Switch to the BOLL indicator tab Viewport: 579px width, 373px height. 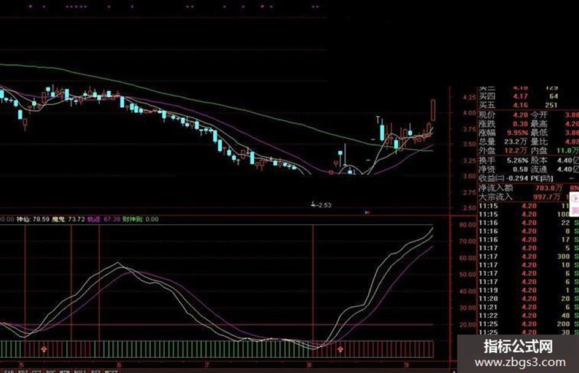coord(80,371)
